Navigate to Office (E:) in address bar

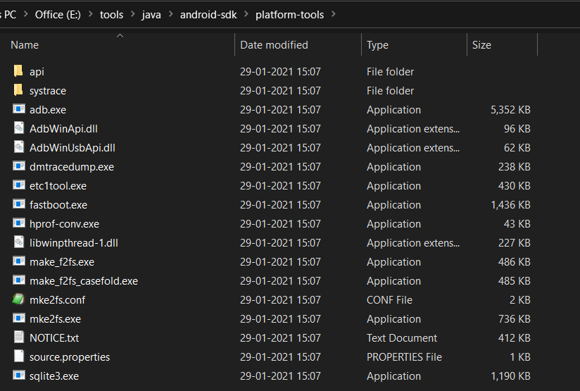(x=58, y=15)
